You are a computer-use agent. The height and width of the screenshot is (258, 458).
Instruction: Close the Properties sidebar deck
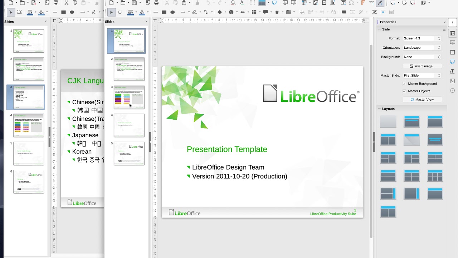pyautogui.click(x=444, y=22)
